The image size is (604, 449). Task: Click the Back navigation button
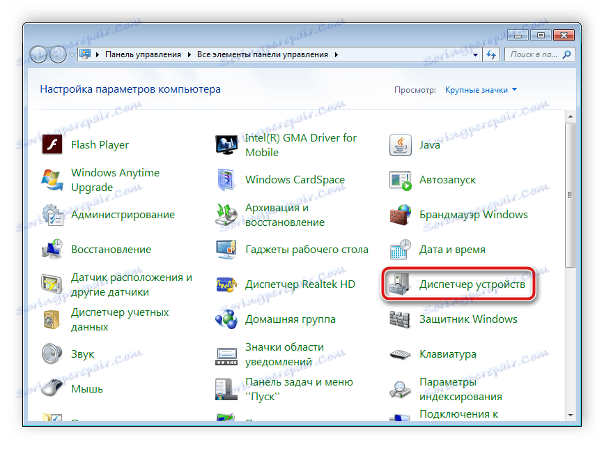[x=38, y=54]
